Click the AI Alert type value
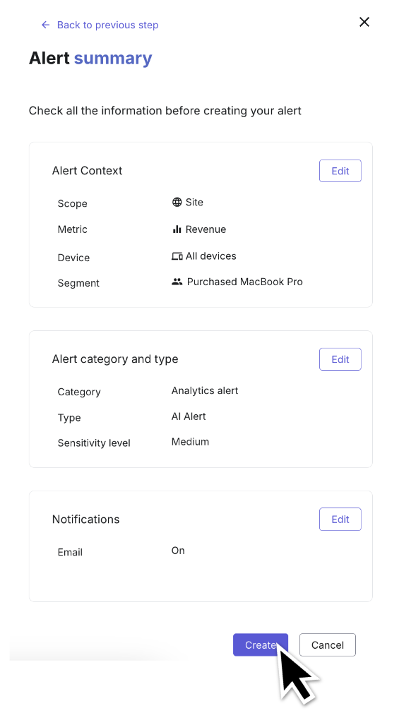Image resolution: width=404 pixels, height=720 pixels. (189, 416)
